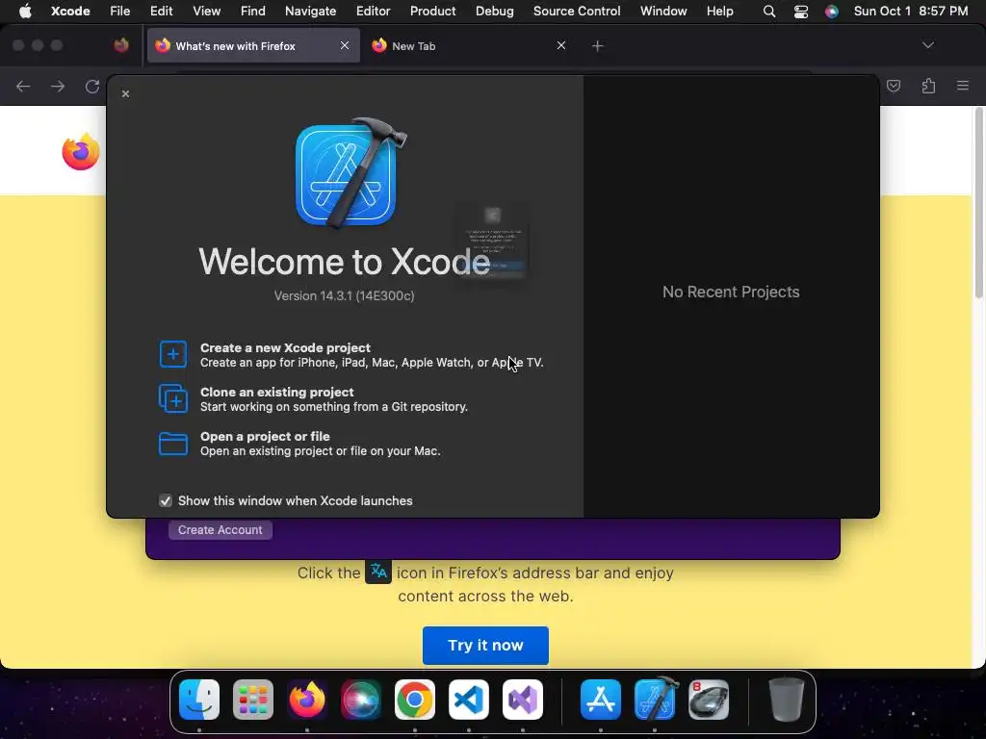Select Create a new Xcode project

(x=350, y=355)
